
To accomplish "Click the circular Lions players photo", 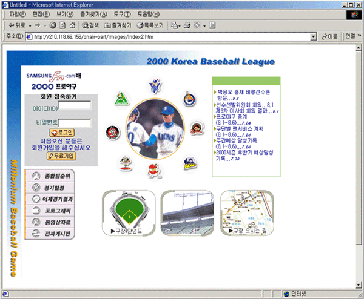I will [x=155, y=129].
